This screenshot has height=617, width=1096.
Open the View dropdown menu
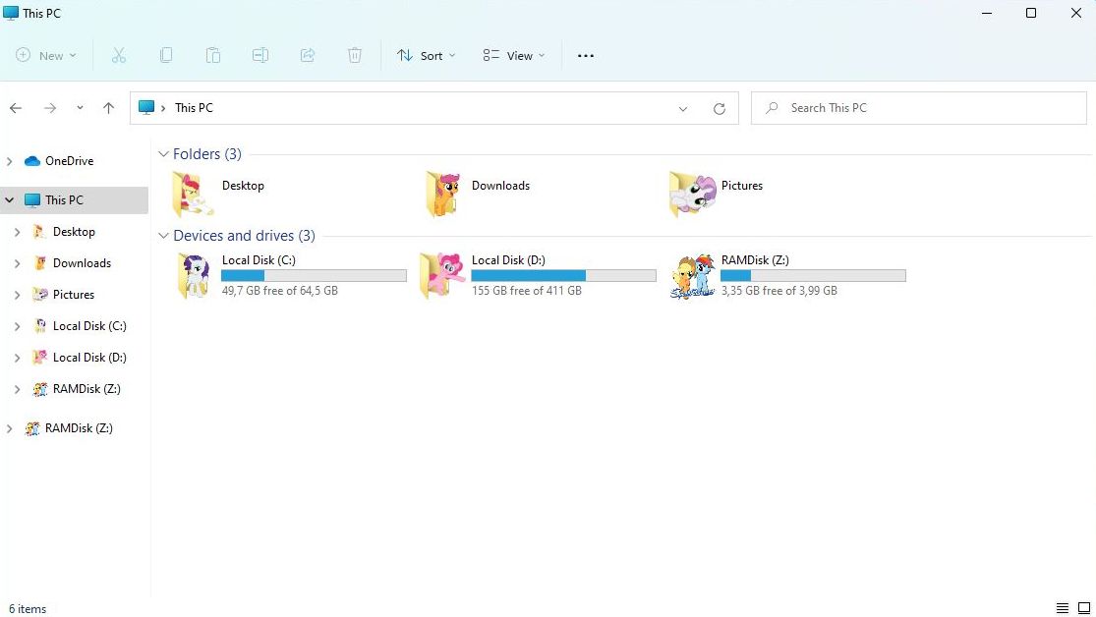[514, 55]
